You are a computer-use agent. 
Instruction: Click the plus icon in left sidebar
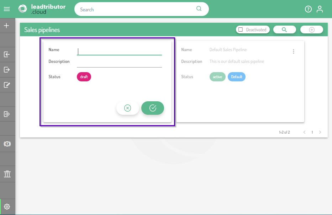click(6, 26)
